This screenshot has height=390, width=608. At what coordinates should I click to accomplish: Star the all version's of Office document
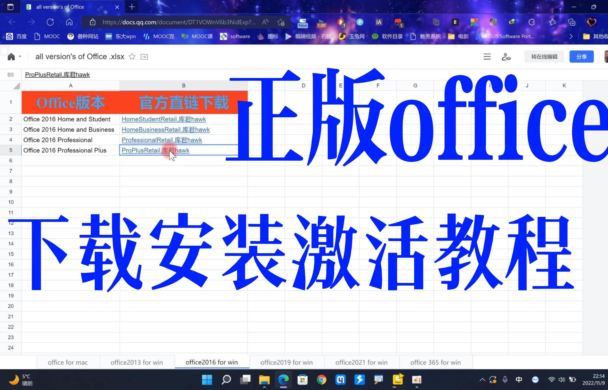tap(132, 57)
